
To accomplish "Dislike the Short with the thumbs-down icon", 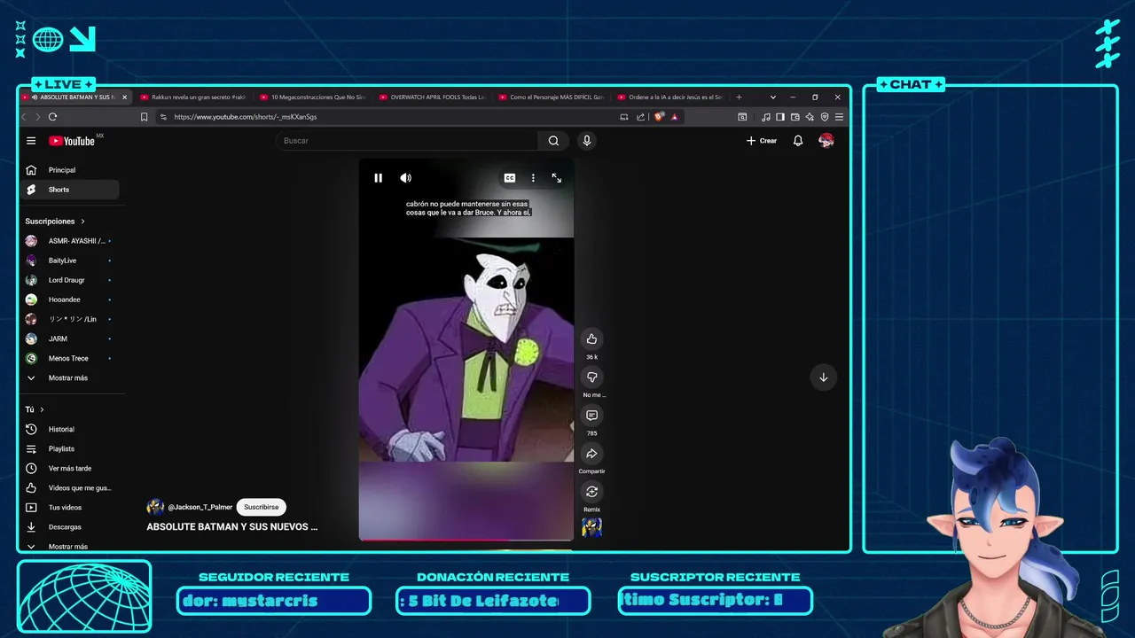I will pos(591,377).
